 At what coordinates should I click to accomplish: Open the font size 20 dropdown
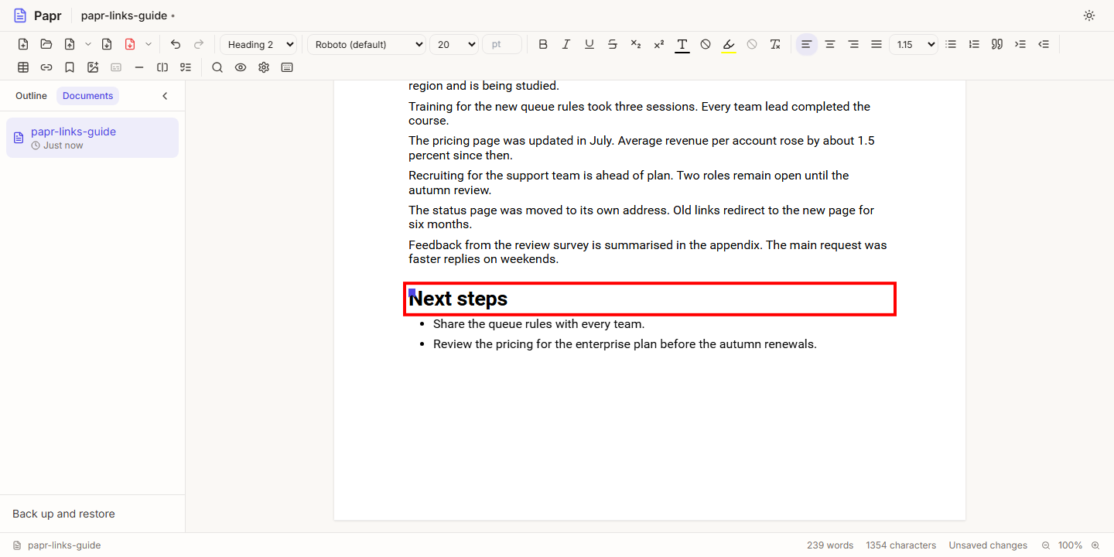click(454, 44)
